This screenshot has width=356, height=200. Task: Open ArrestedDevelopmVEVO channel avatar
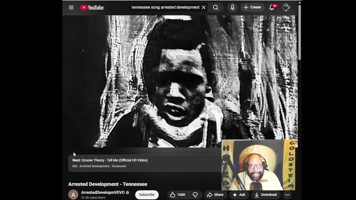(73, 195)
